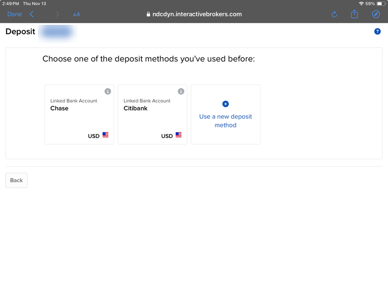
Task: Go back with the browser back chevron
Action: coord(31,14)
